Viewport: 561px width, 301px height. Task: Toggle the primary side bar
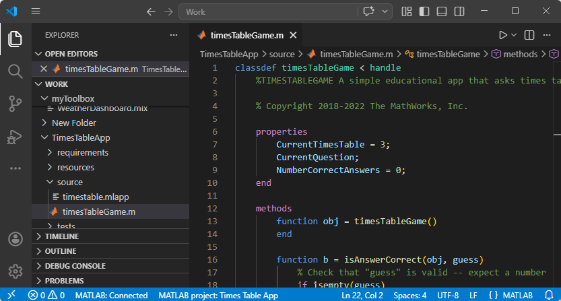(x=424, y=11)
